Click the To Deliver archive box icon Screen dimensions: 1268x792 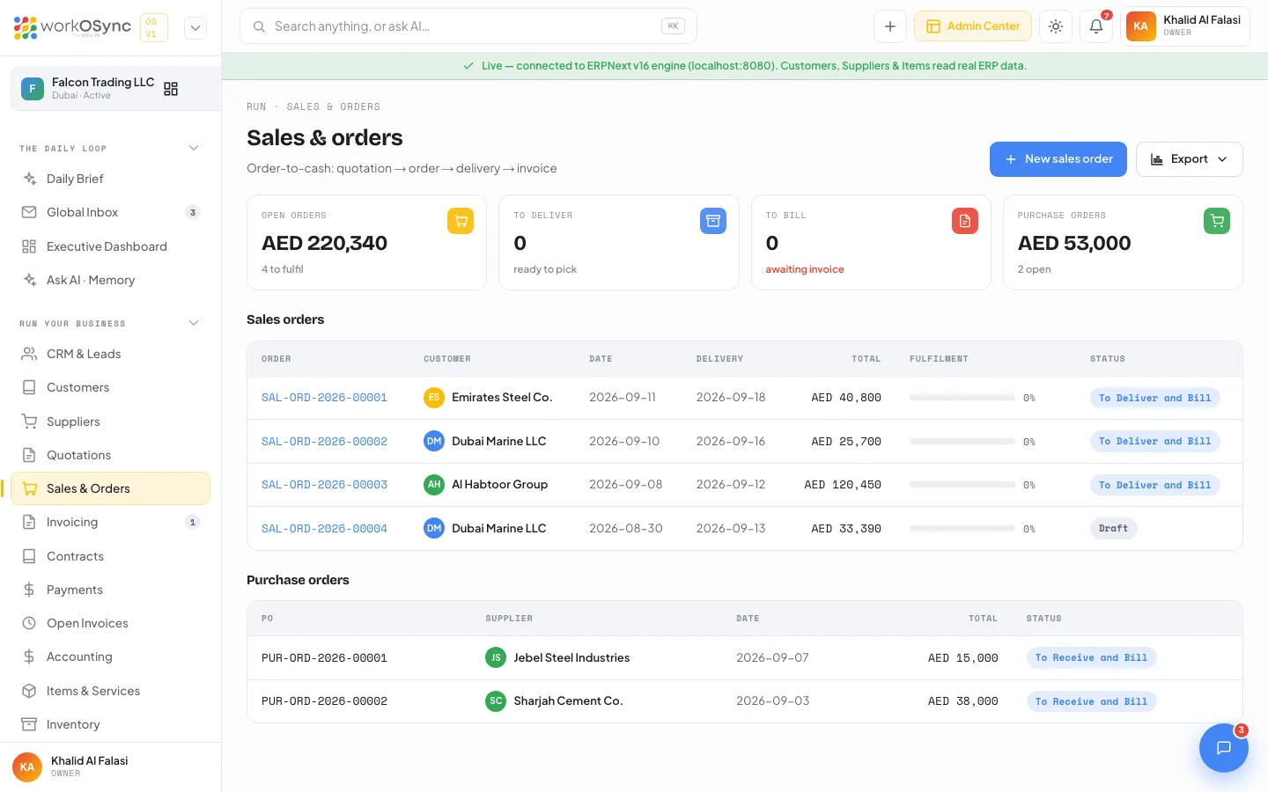713,221
